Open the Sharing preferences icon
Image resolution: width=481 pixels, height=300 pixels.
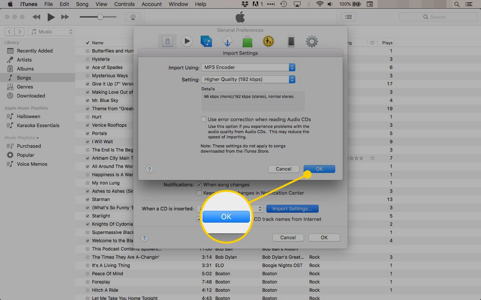[206, 41]
